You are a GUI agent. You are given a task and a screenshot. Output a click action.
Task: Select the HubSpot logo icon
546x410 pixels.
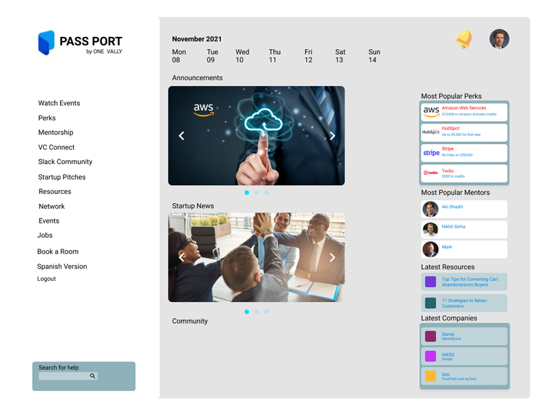tap(430, 132)
